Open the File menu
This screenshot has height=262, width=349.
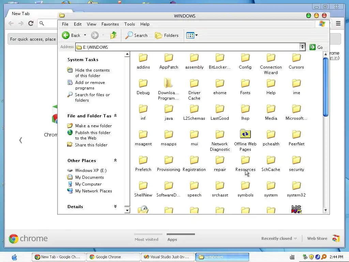tap(65, 24)
